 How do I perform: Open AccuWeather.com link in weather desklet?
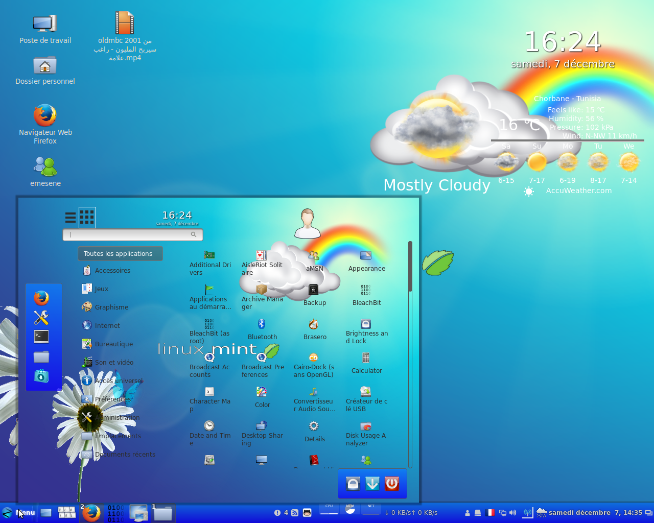[x=578, y=191]
